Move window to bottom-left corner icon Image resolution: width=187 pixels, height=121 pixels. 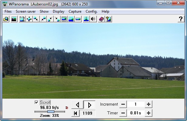click(x=50, y=19)
